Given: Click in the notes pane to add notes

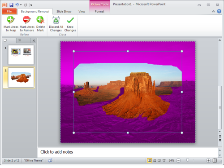Looking at the screenshot, I should coord(128,152).
